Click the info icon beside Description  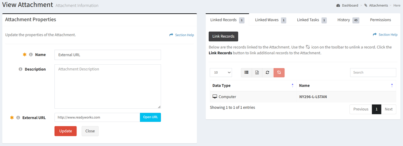coord(21,69)
